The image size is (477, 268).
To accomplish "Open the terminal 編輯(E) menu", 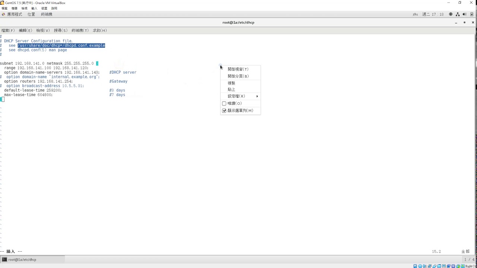I will tap(26, 31).
